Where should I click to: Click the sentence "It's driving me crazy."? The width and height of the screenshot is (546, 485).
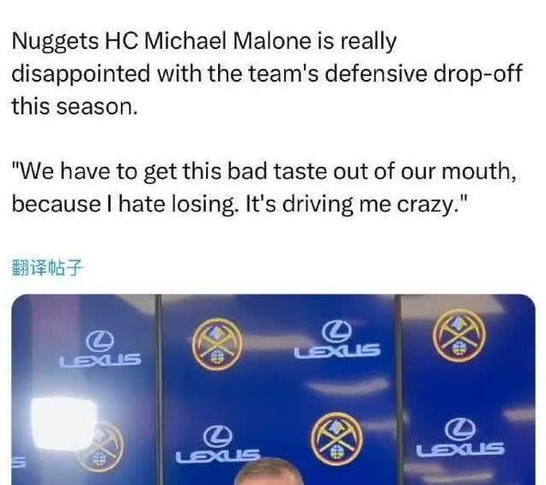coord(356,204)
